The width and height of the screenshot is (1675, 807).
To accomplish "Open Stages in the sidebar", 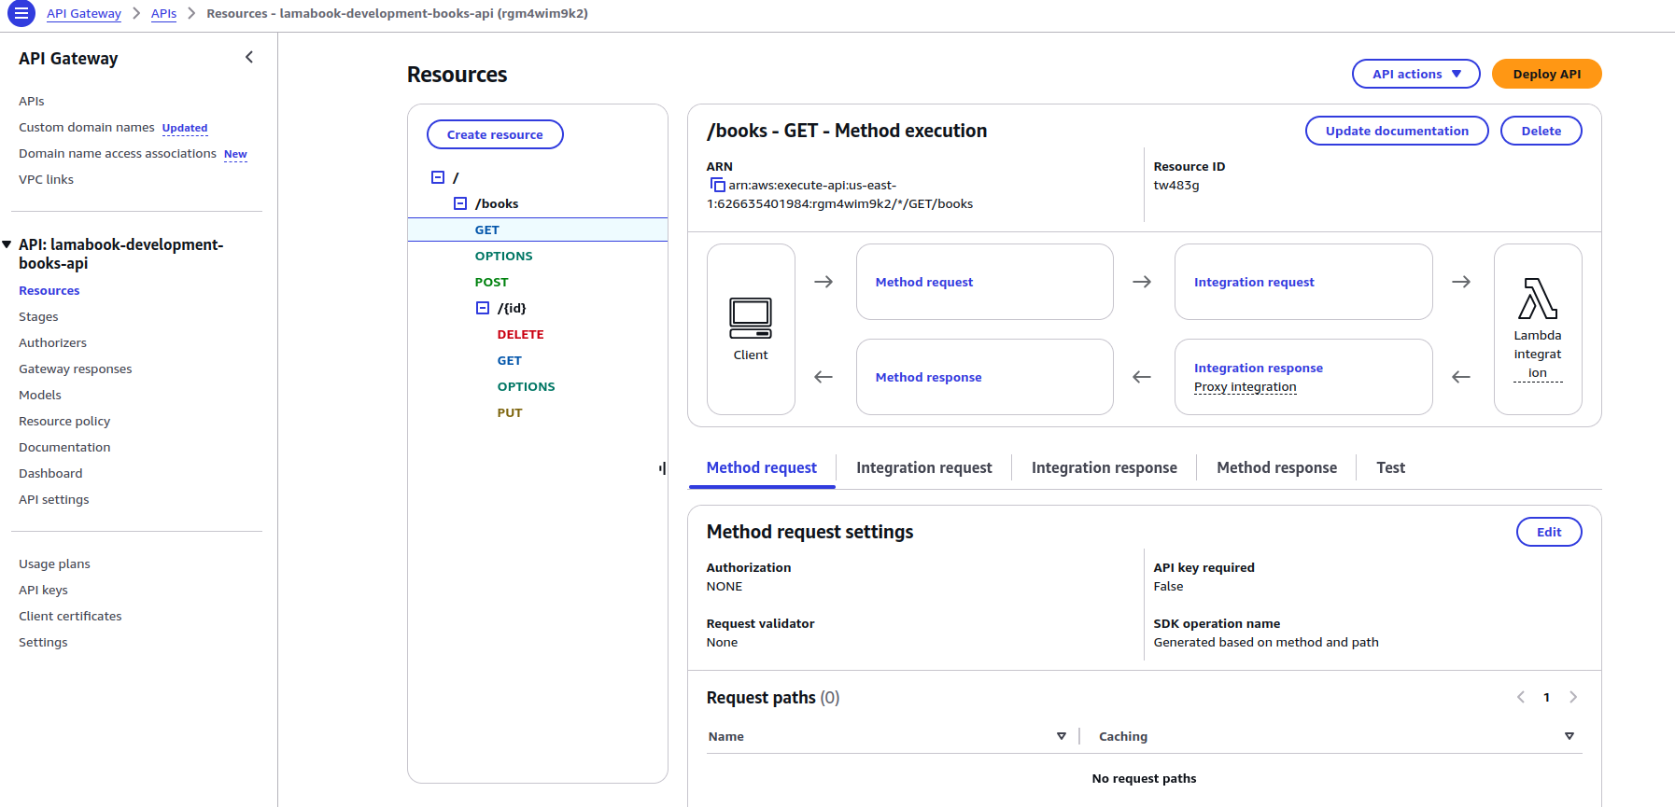I will pos(38,316).
